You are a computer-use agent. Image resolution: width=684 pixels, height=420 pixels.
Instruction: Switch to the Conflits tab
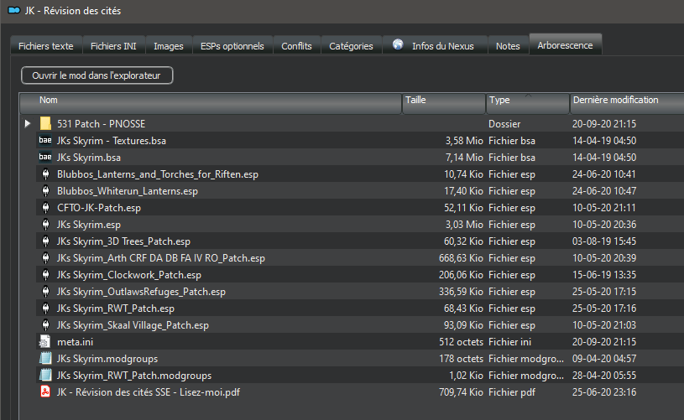(296, 46)
